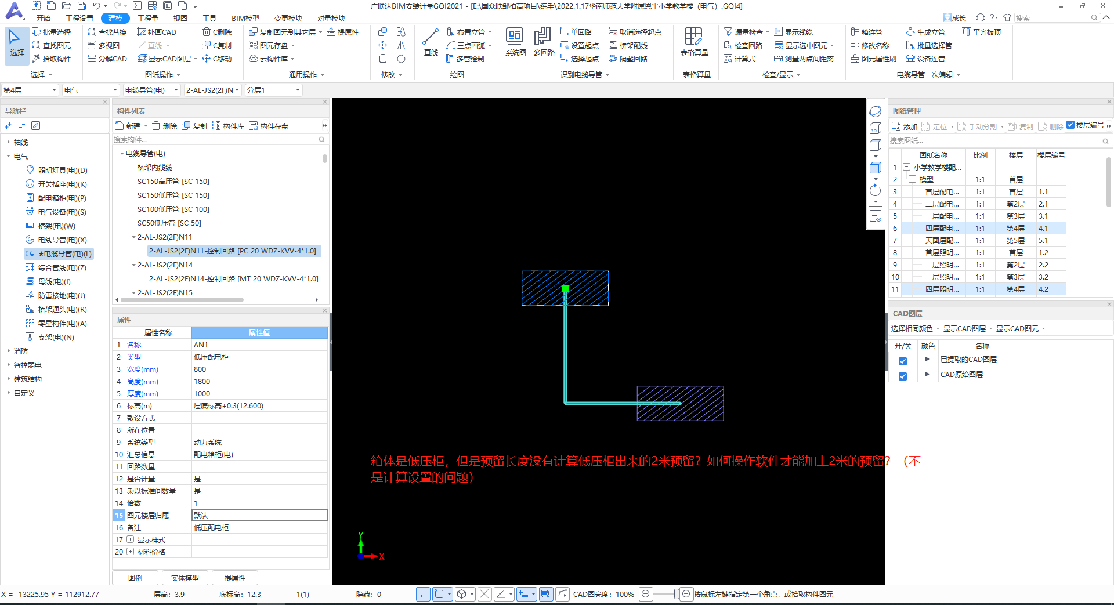Click the 实体模型 button

[185, 578]
